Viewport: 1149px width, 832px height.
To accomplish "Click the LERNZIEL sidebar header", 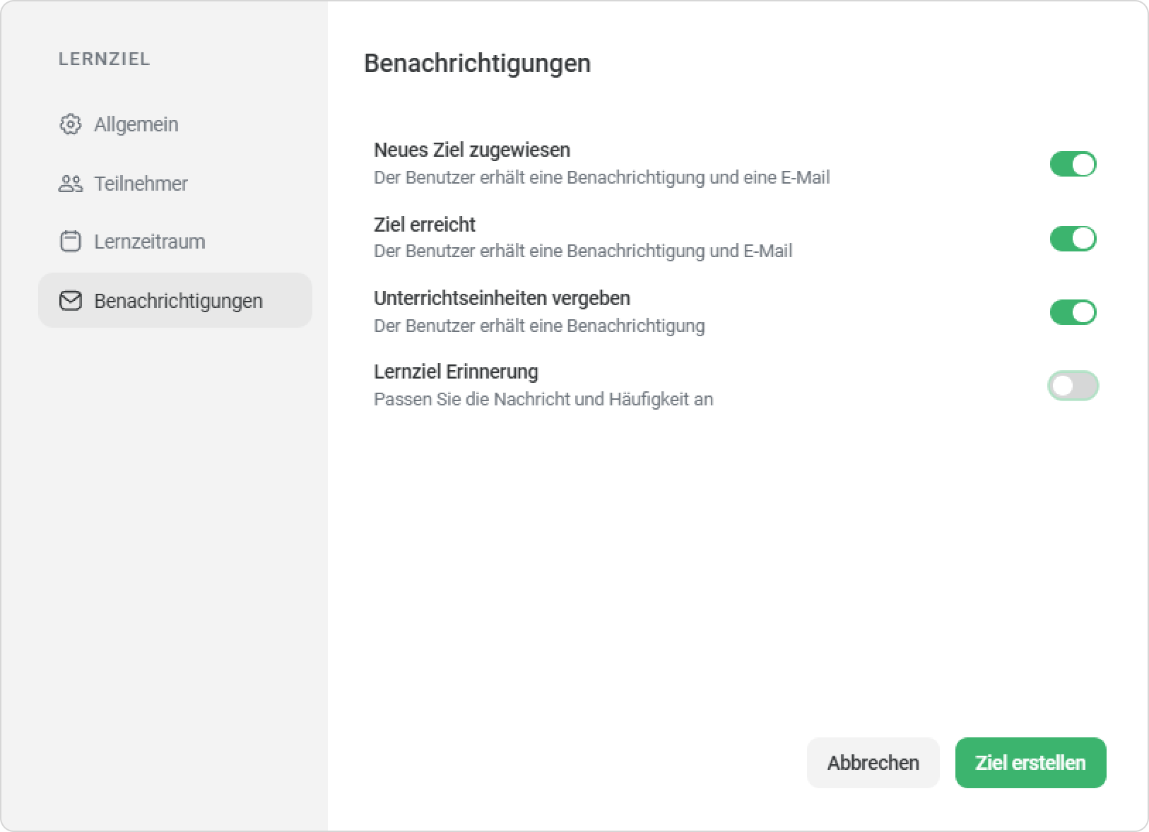I will point(104,59).
